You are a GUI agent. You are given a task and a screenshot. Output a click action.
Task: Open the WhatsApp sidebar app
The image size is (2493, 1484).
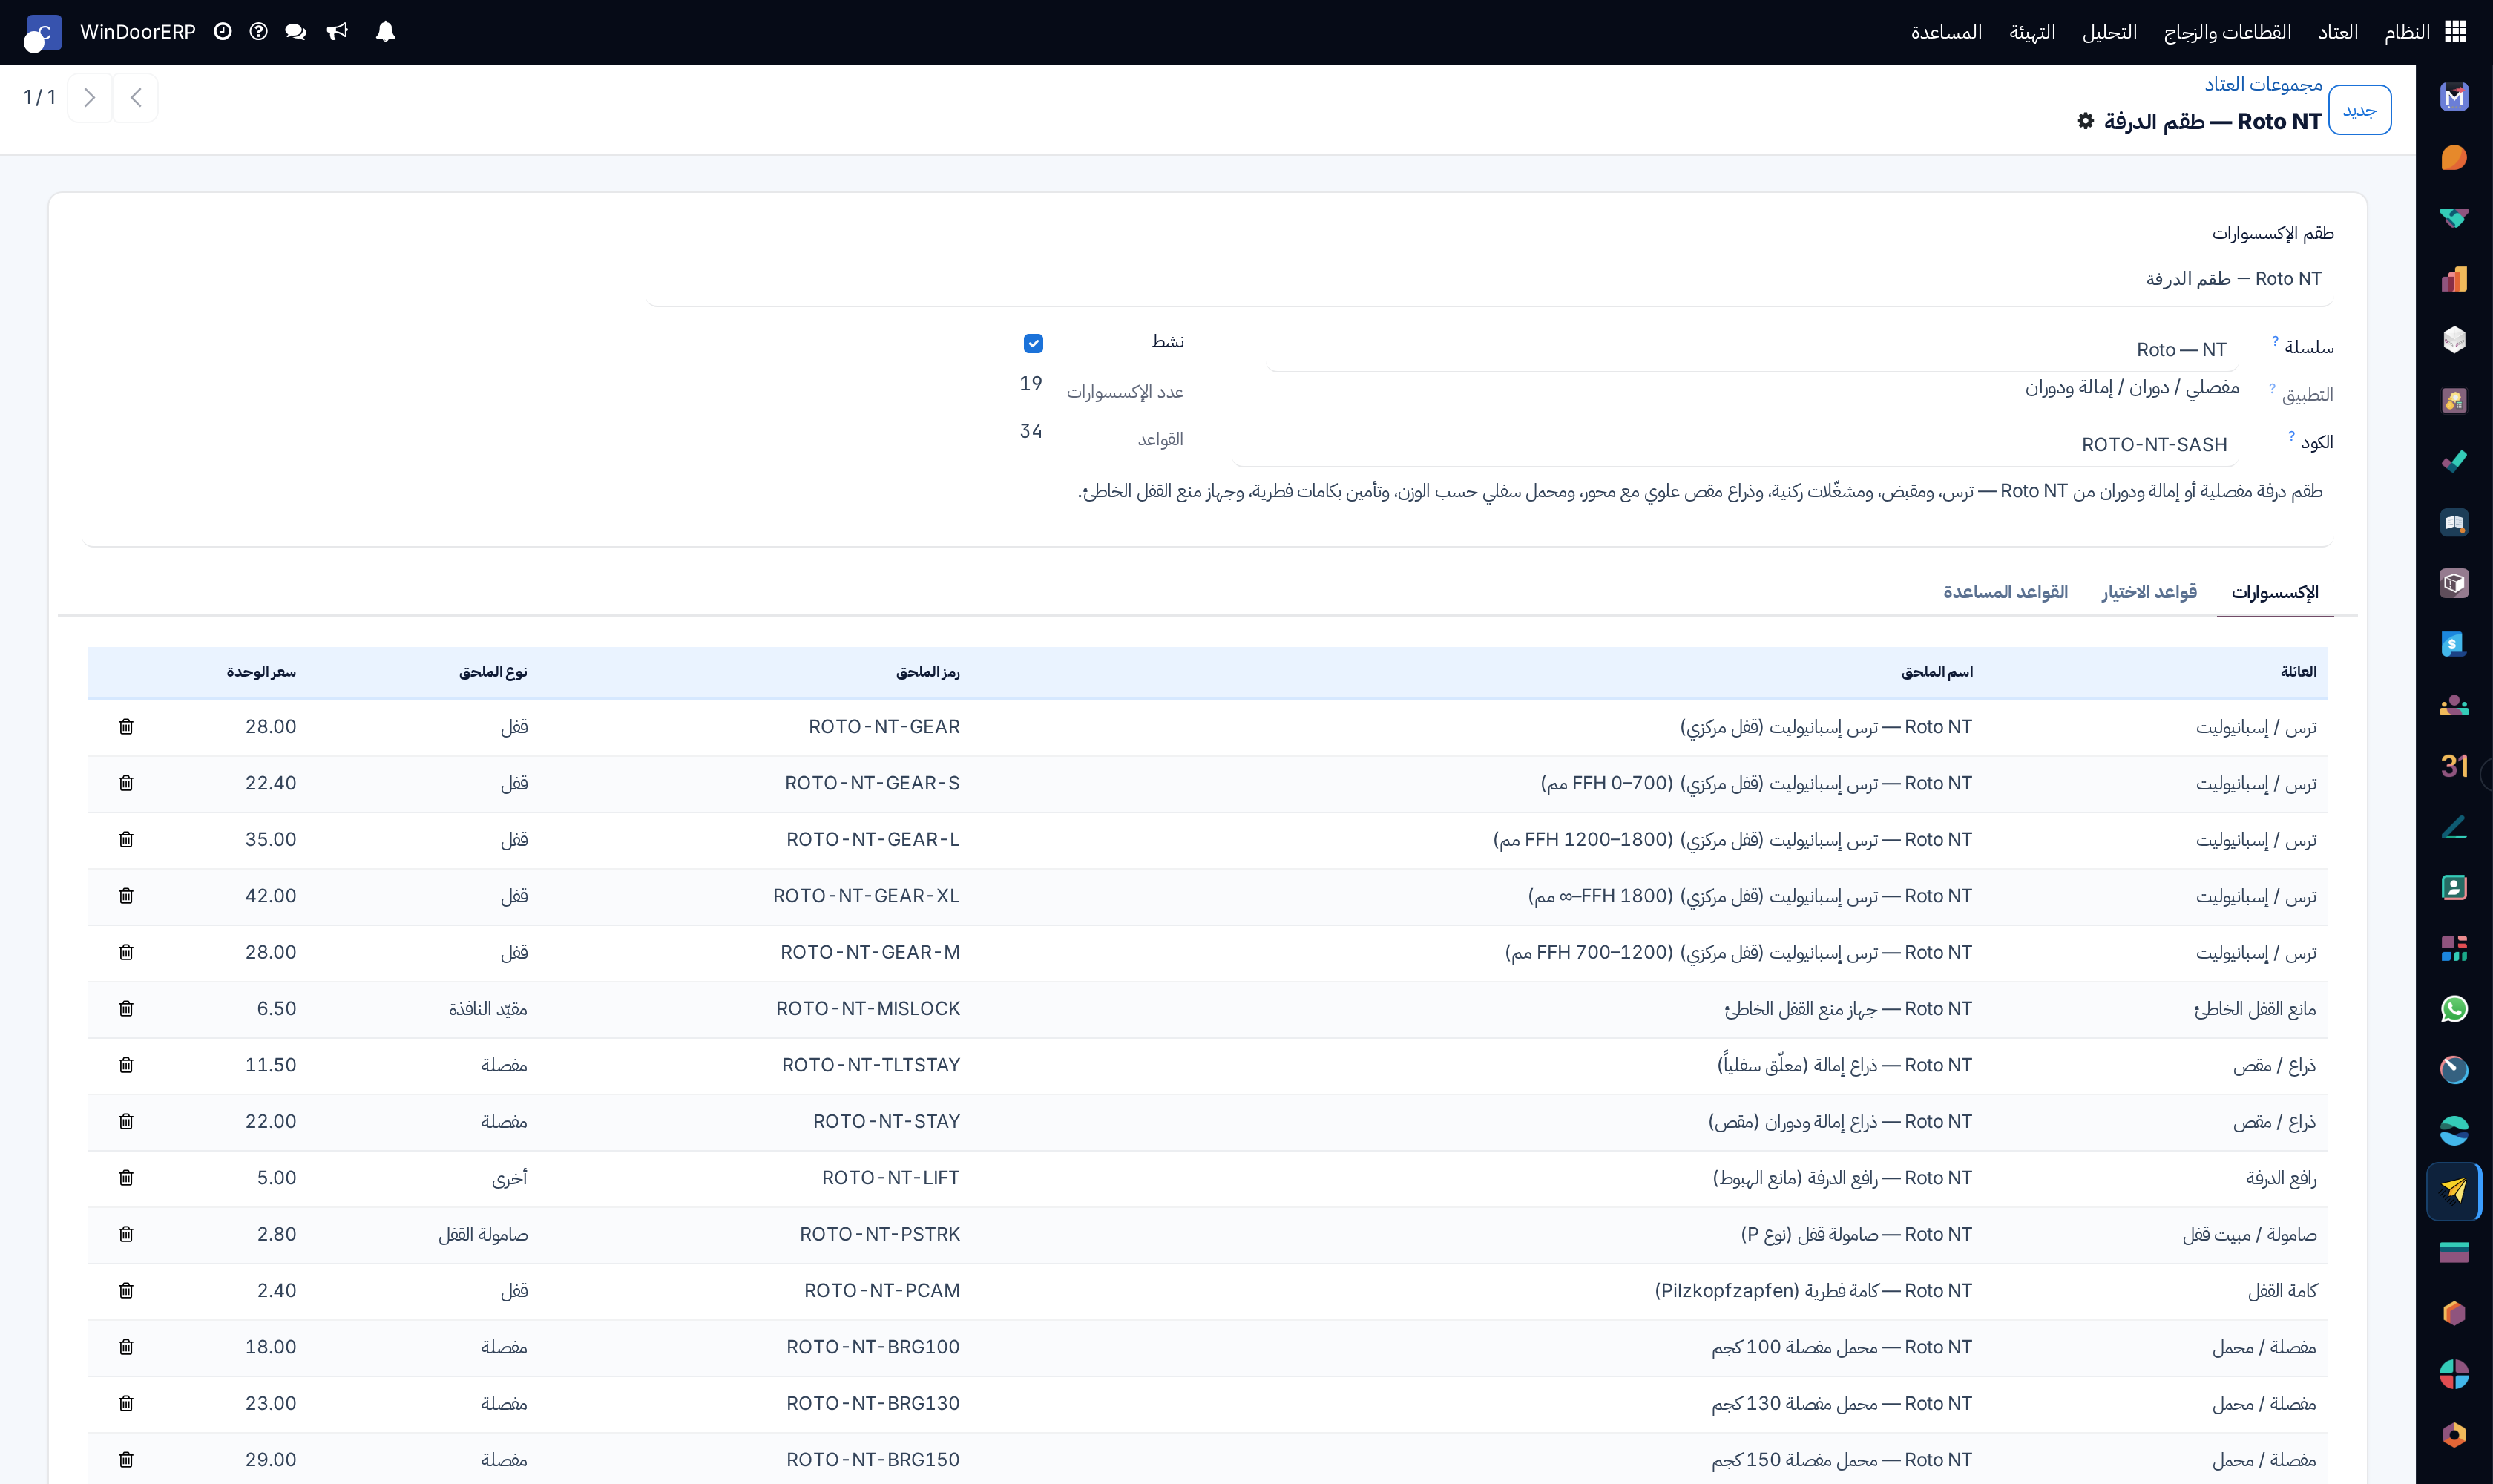(2454, 1009)
